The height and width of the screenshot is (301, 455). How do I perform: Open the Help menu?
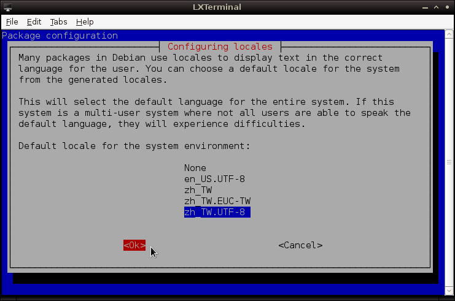[x=85, y=21]
